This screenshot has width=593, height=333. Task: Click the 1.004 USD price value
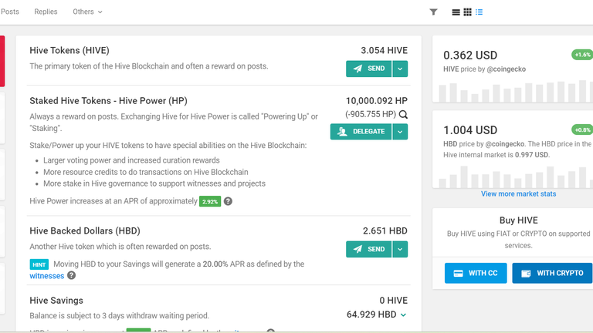470,130
